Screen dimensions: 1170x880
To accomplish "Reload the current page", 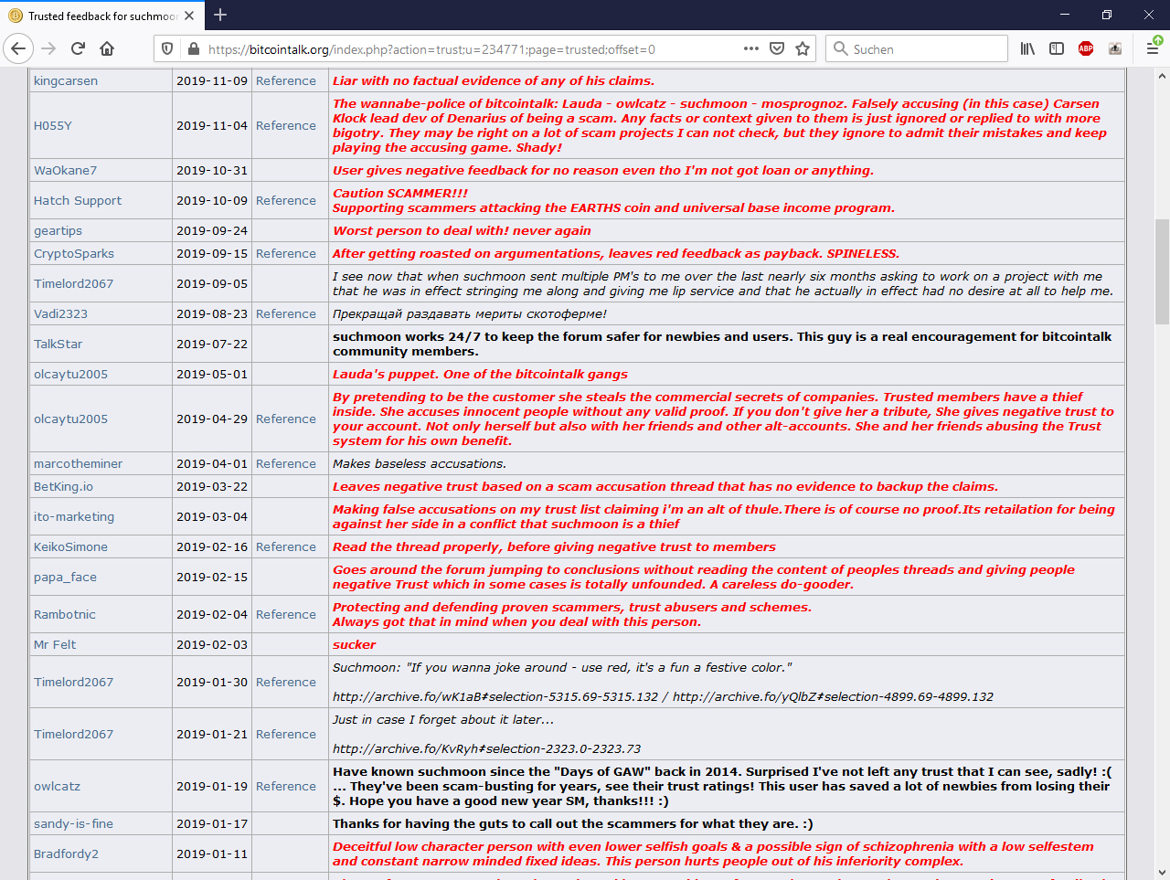I will pyautogui.click(x=78, y=48).
